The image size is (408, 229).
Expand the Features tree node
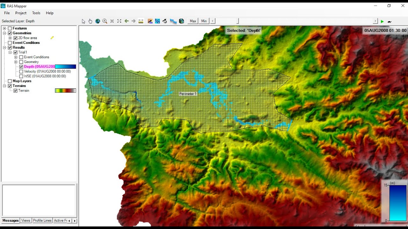pos(4,28)
